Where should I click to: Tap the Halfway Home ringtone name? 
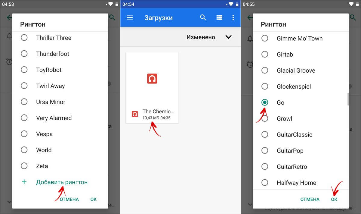pyautogui.click(x=296, y=183)
